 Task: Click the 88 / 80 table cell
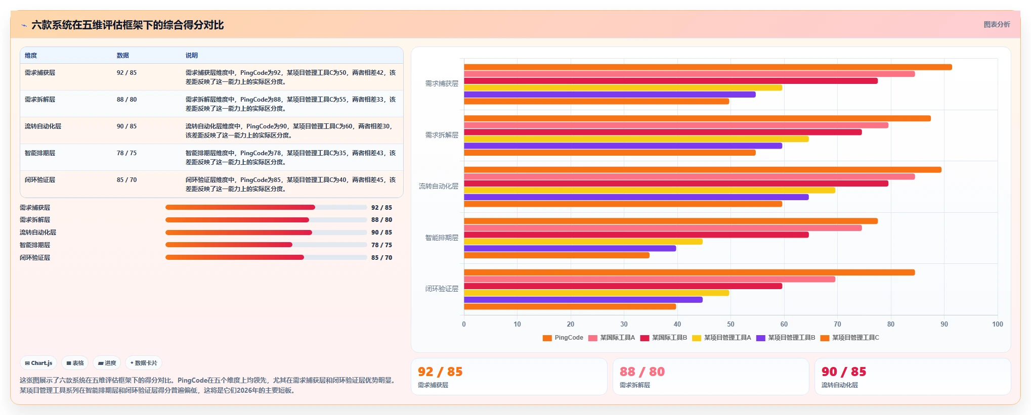[126, 100]
